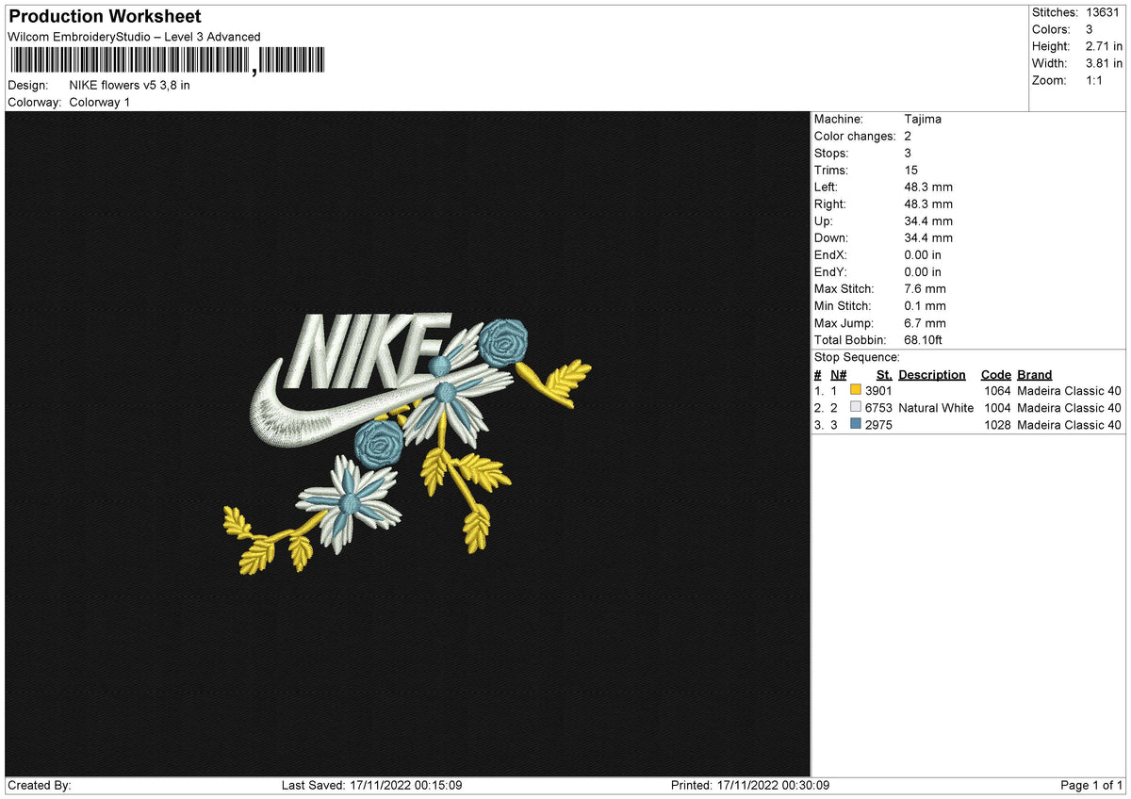Click 'Printed: 17/11/2022 00:30:09' footer text
Image resolution: width=1131 pixels, height=799 pixels.
749,785
